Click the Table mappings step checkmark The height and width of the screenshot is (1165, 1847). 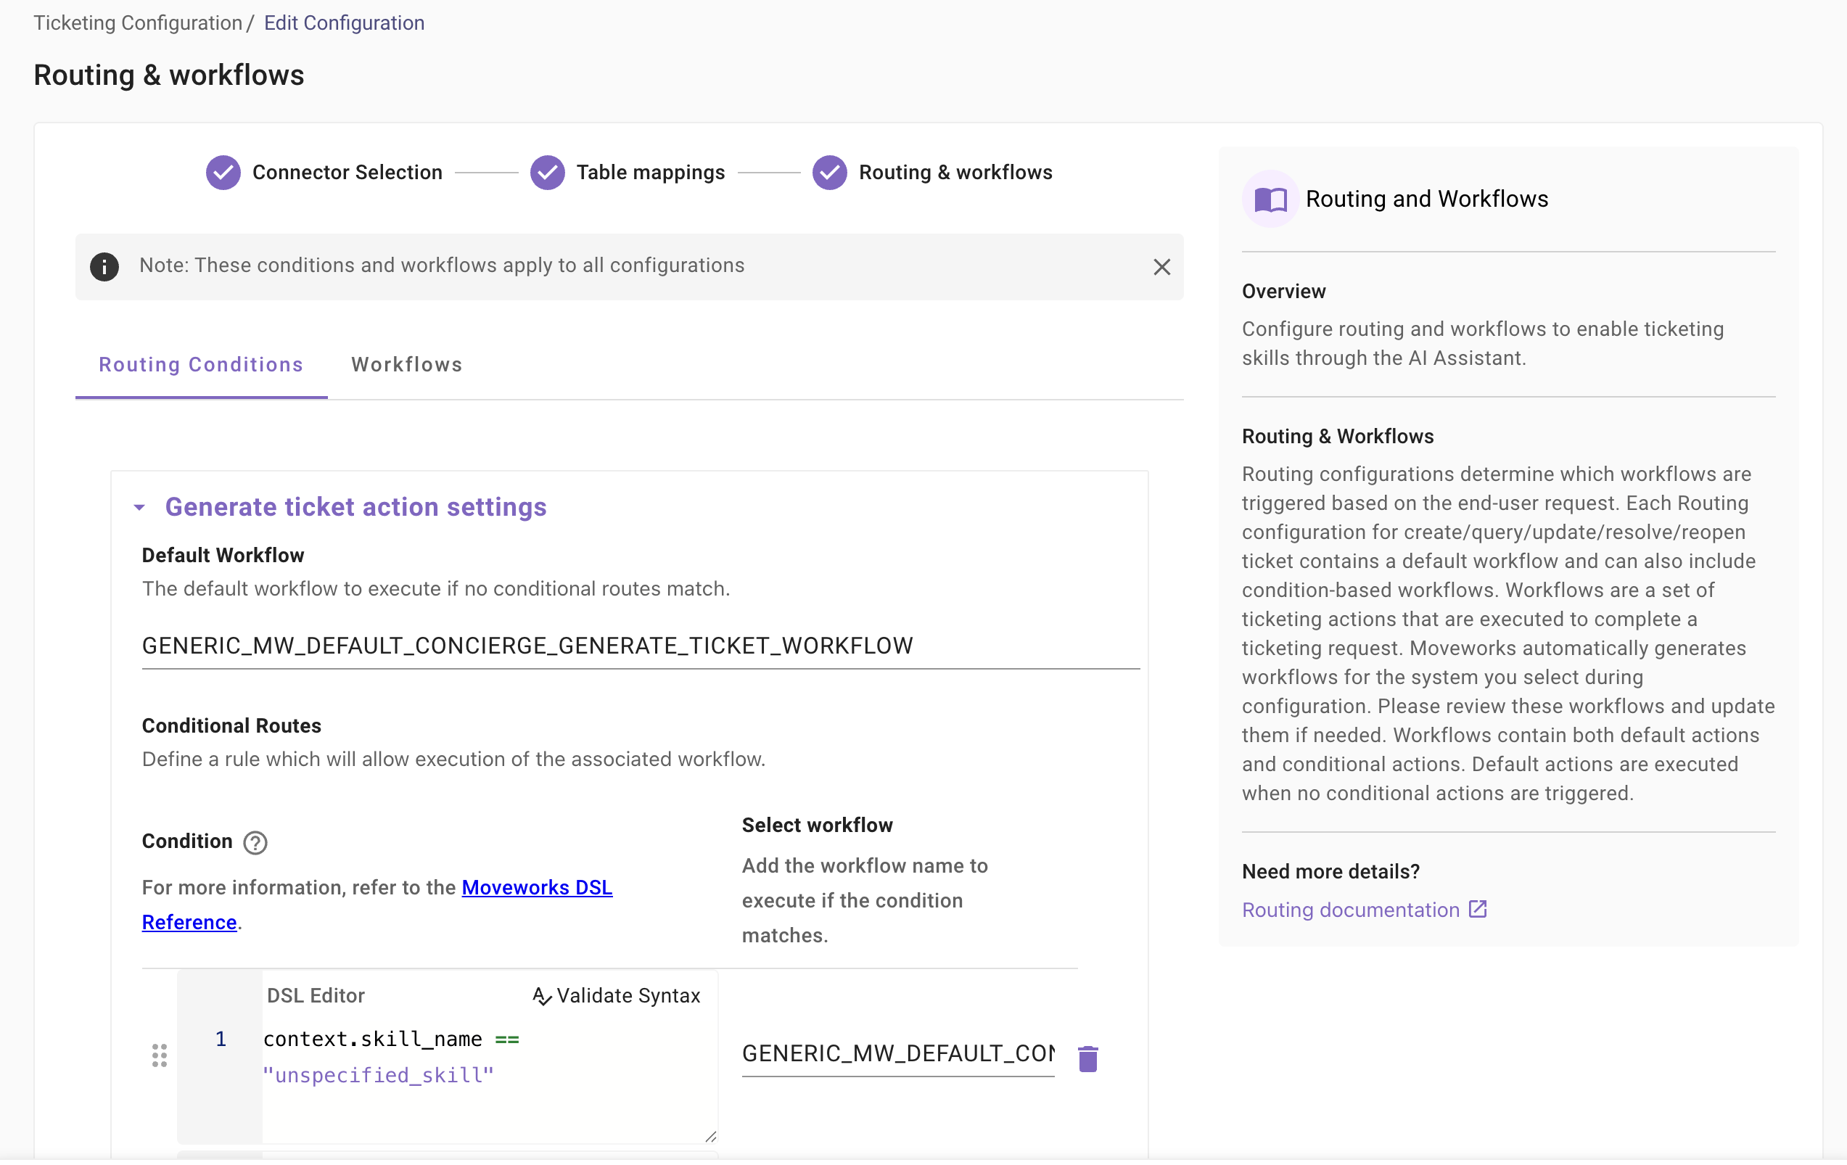tap(547, 173)
